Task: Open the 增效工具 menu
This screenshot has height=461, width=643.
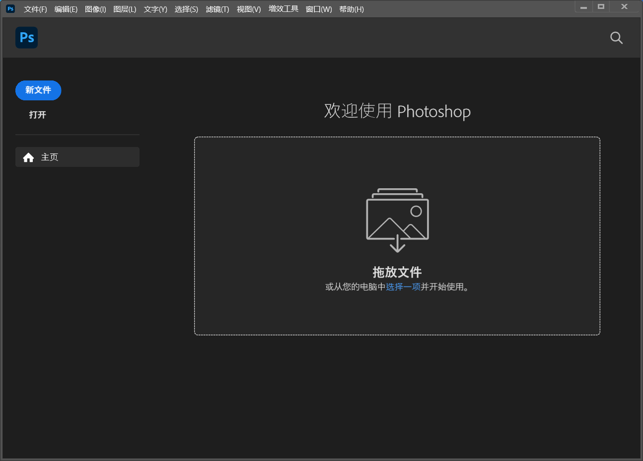Action: 284,9
